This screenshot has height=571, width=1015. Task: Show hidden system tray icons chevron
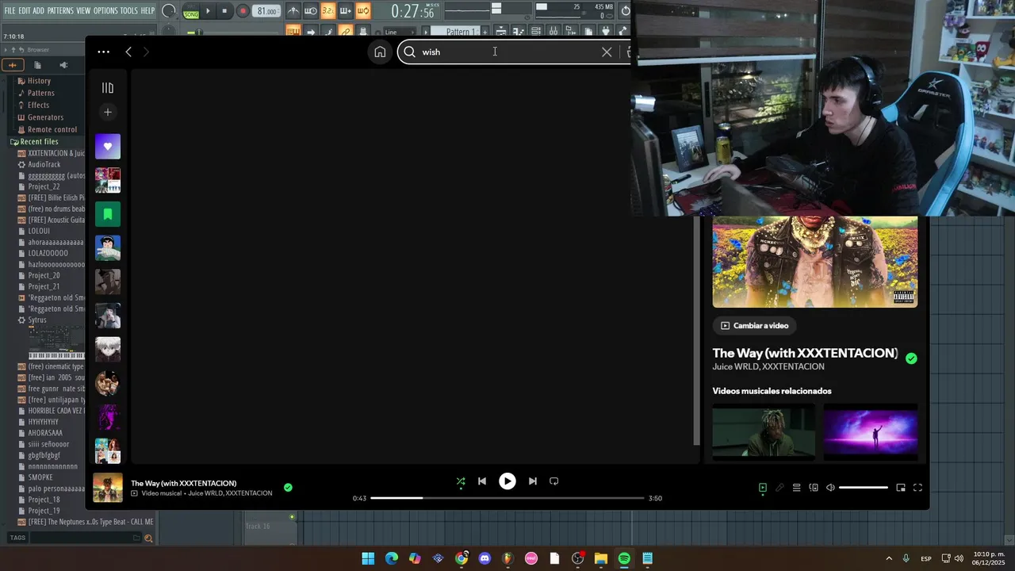889,558
